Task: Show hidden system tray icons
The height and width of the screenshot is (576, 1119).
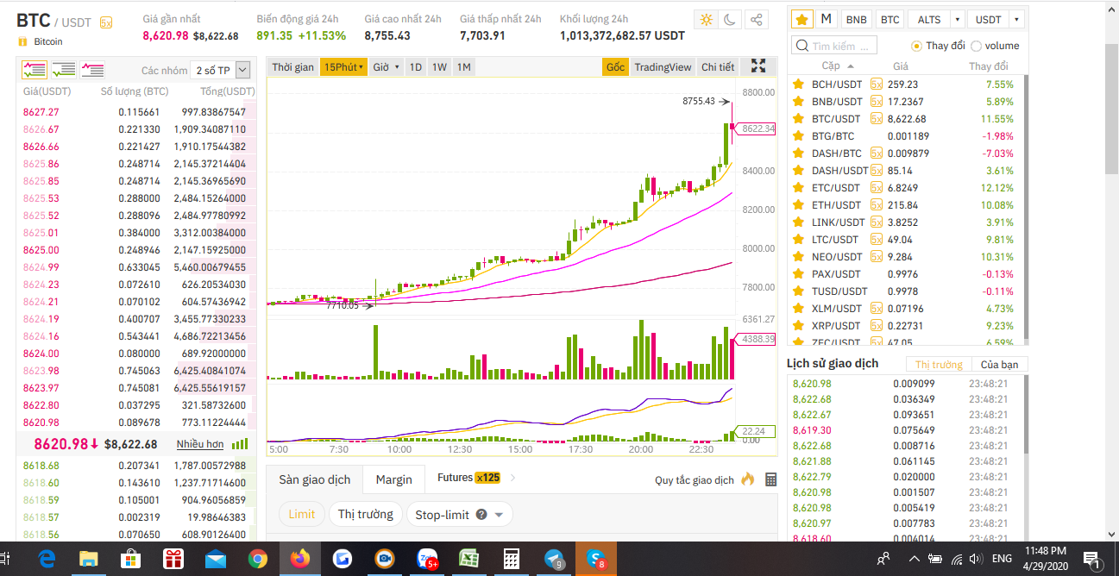Action: pyautogui.click(x=914, y=559)
